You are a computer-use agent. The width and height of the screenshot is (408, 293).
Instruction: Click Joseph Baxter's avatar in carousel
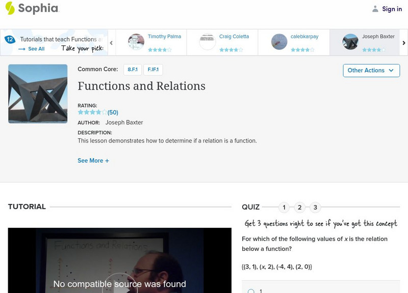point(350,42)
